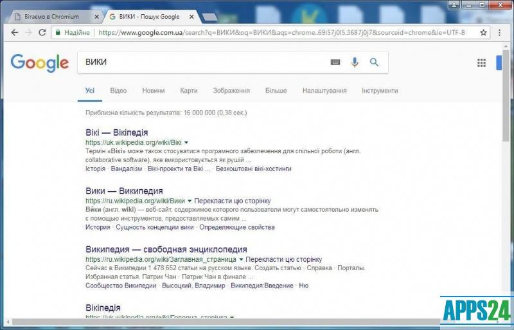
Task: Click the browser forward arrow
Action: click(x=28, y=32)
